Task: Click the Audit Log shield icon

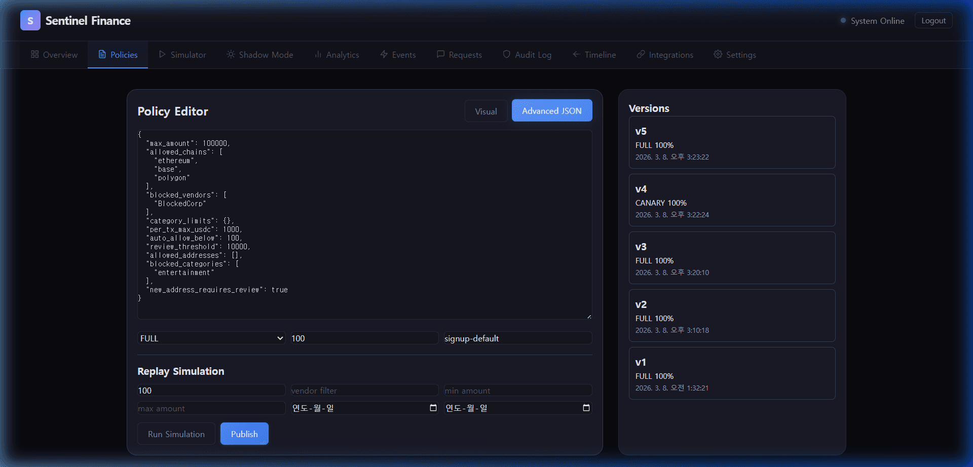Action: pos(506,54)
